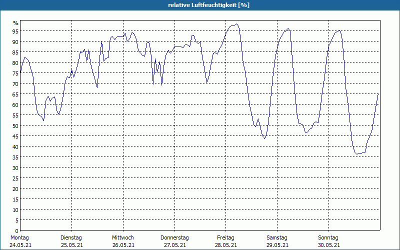Click the y-axis value 70
The width and height of the screenshot is (400, 250).
coord(15,84)
